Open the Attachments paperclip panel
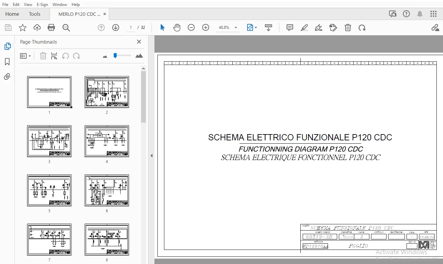443x264 pixels. [x=7, y=77]
